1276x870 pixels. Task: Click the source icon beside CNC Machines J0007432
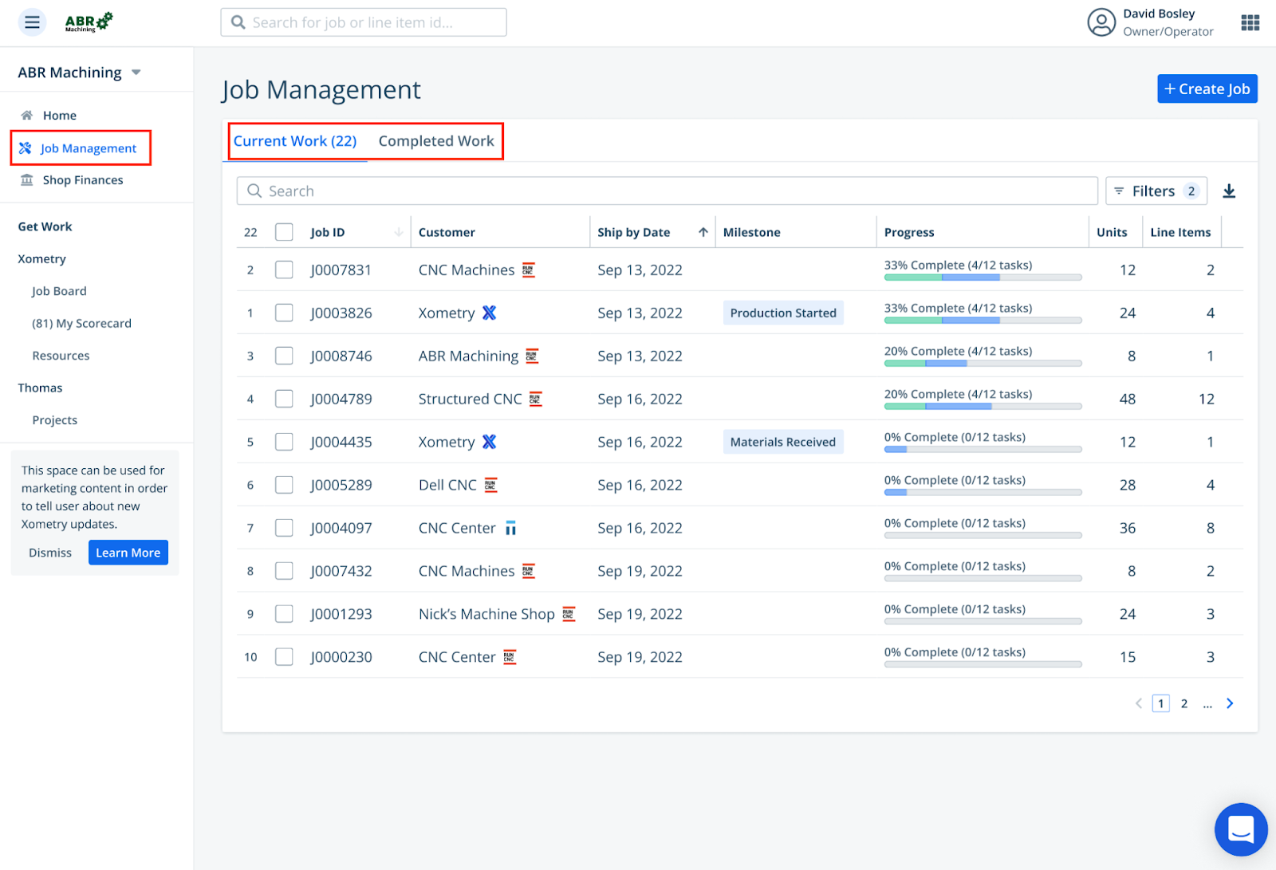[529, 571]
